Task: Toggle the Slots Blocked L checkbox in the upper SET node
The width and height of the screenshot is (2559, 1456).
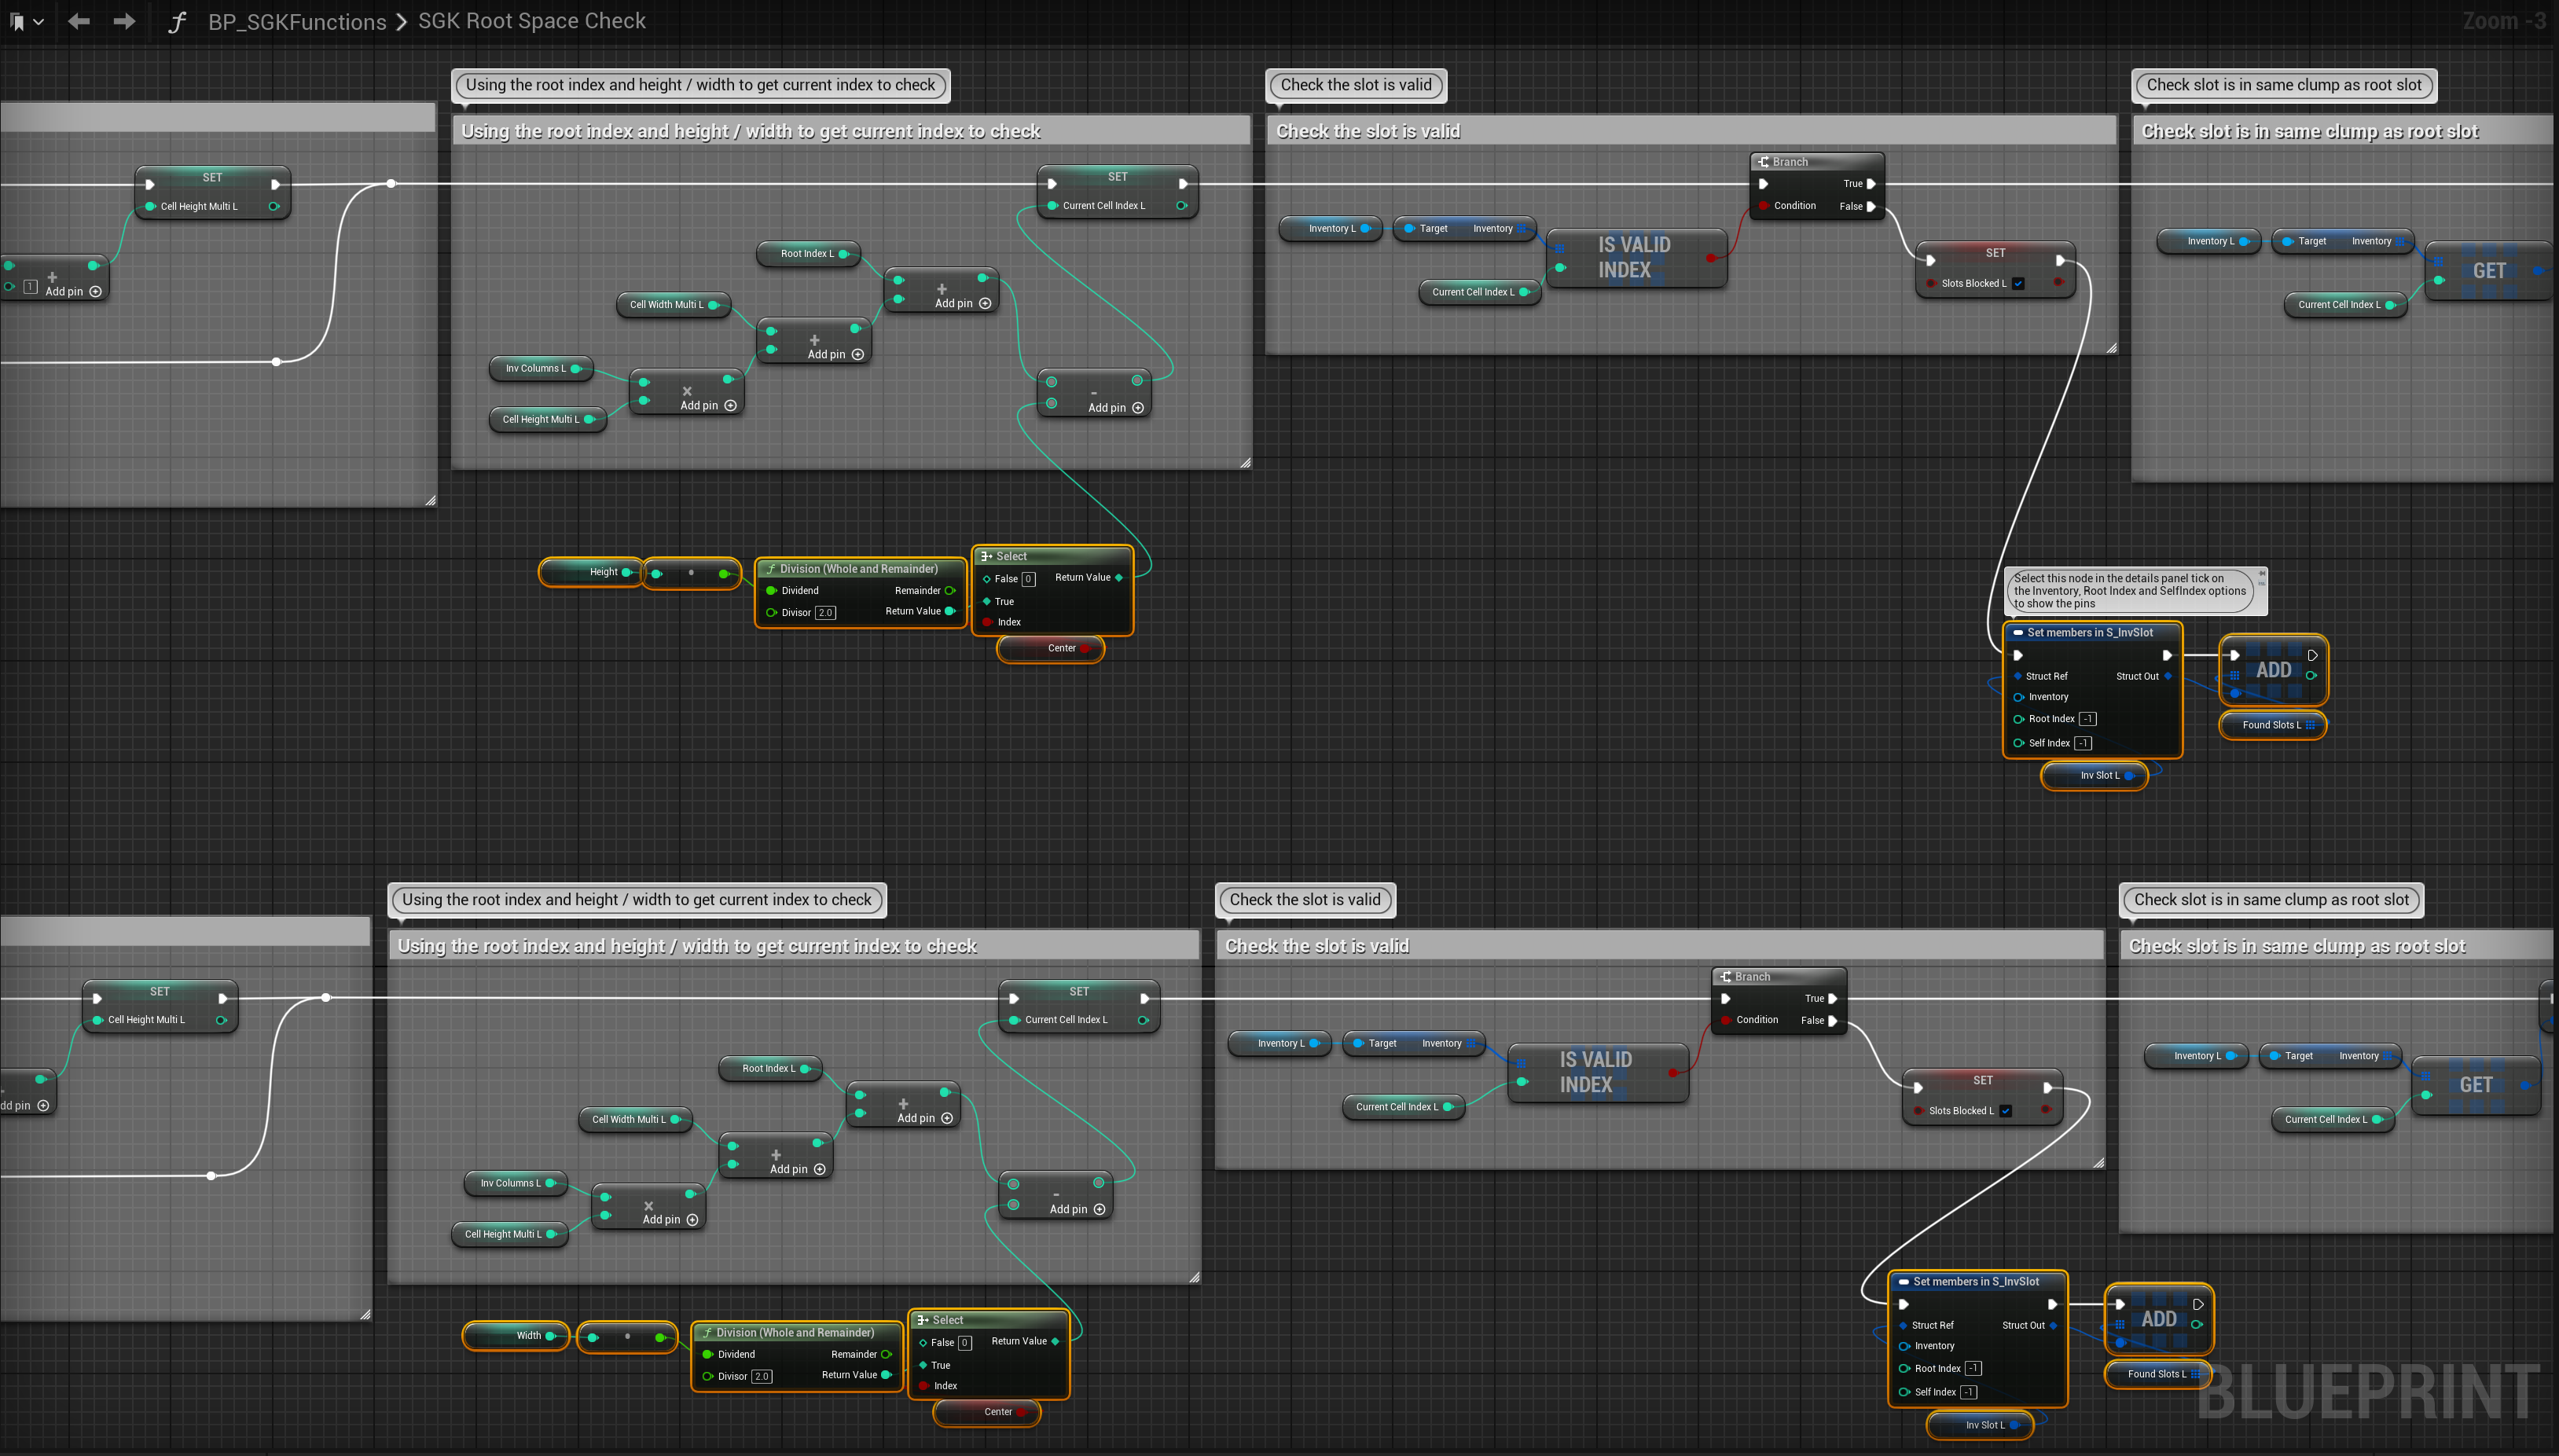Action: 2019,283
